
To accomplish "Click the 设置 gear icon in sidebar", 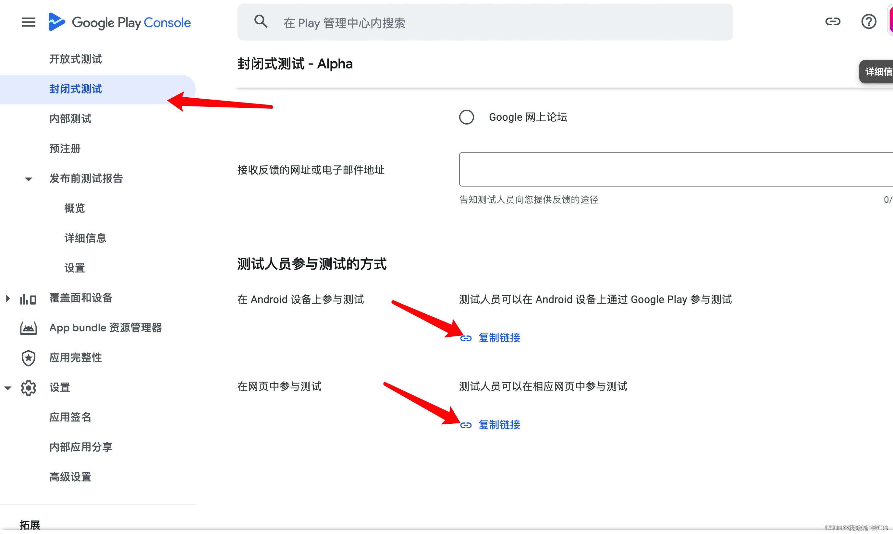I will (28, 388).
